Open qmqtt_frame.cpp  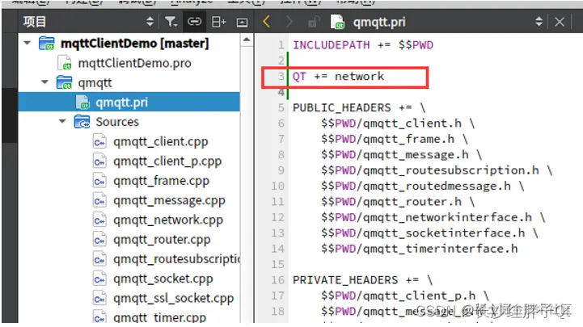[162, 181]
